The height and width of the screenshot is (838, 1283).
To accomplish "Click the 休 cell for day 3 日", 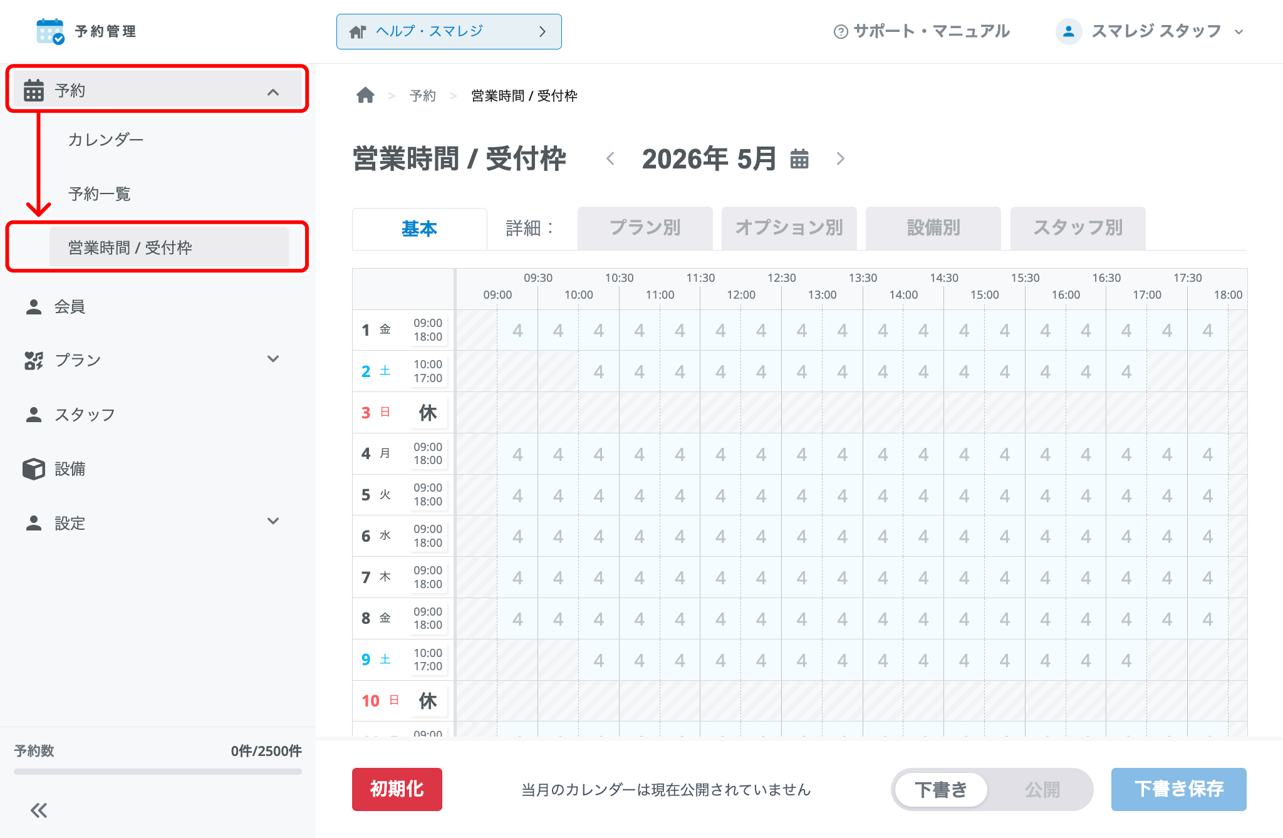I will click(x=428, y=413).
